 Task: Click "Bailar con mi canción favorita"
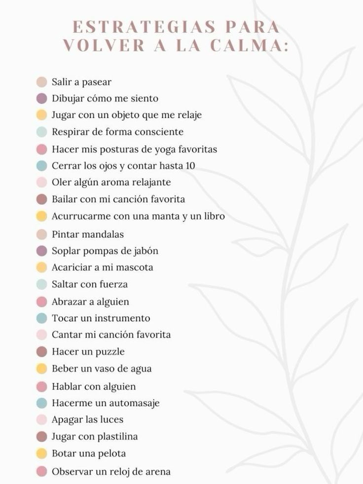click(118, 199)
